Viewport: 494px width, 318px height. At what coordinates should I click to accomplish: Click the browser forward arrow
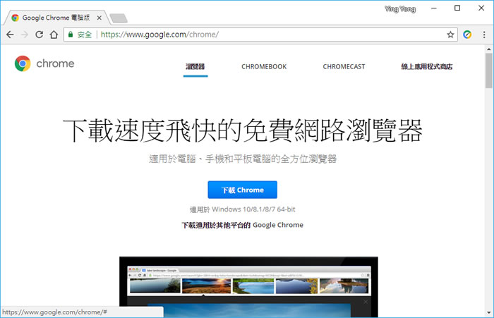pos(25,35)
